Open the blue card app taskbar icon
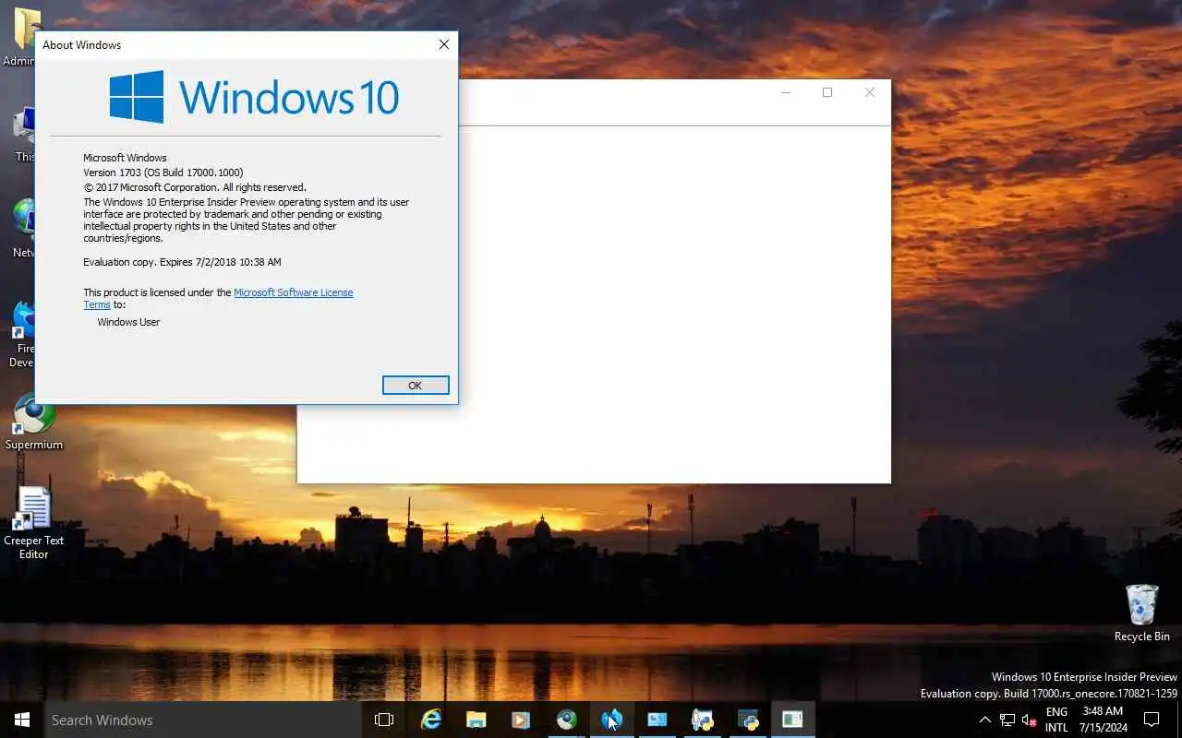This screenshot has width=1182, height=738. coord(657,720)
